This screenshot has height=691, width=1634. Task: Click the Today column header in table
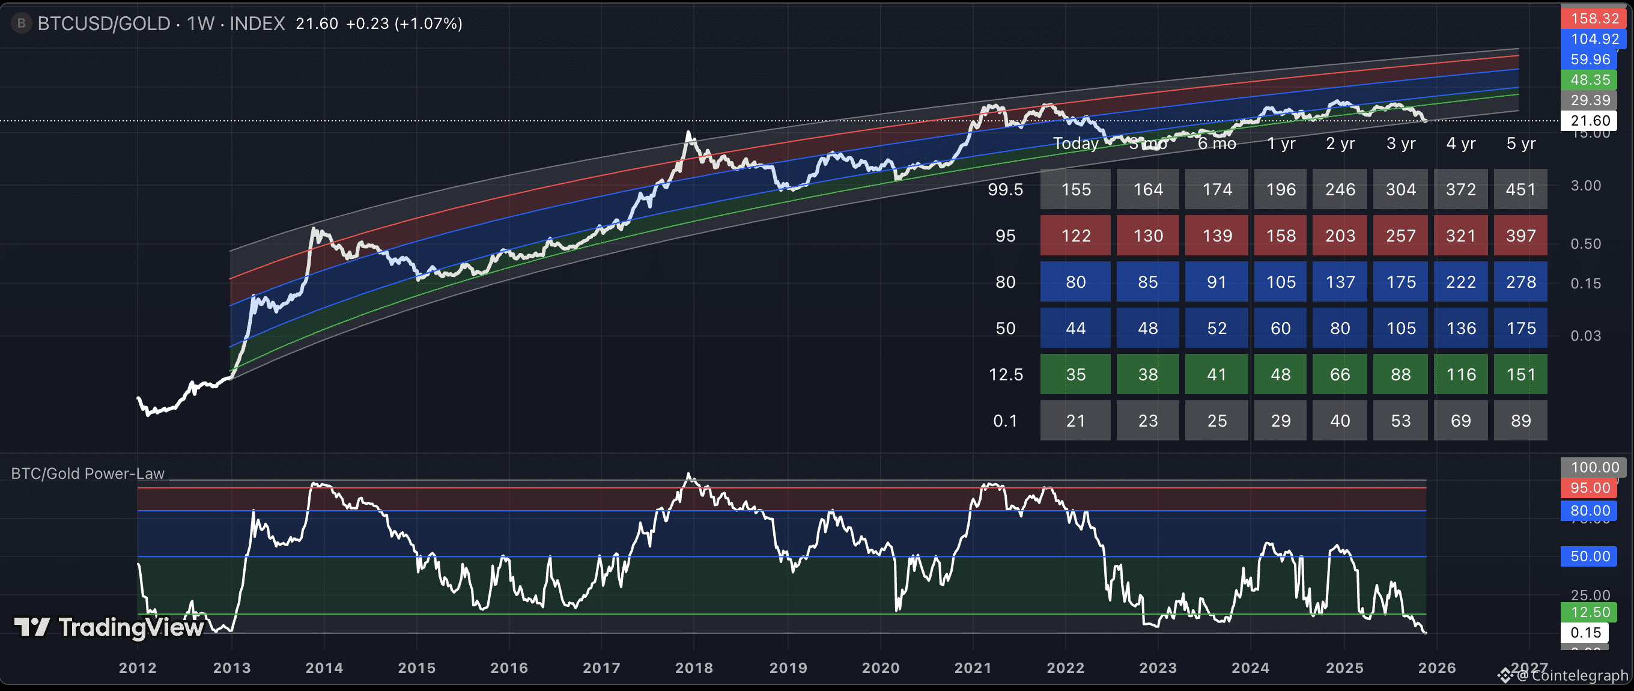1075,144
